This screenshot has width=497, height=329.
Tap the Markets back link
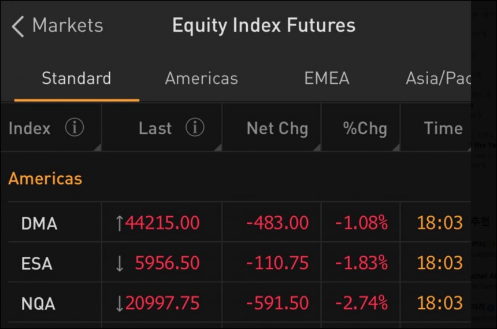click(68, 25)
